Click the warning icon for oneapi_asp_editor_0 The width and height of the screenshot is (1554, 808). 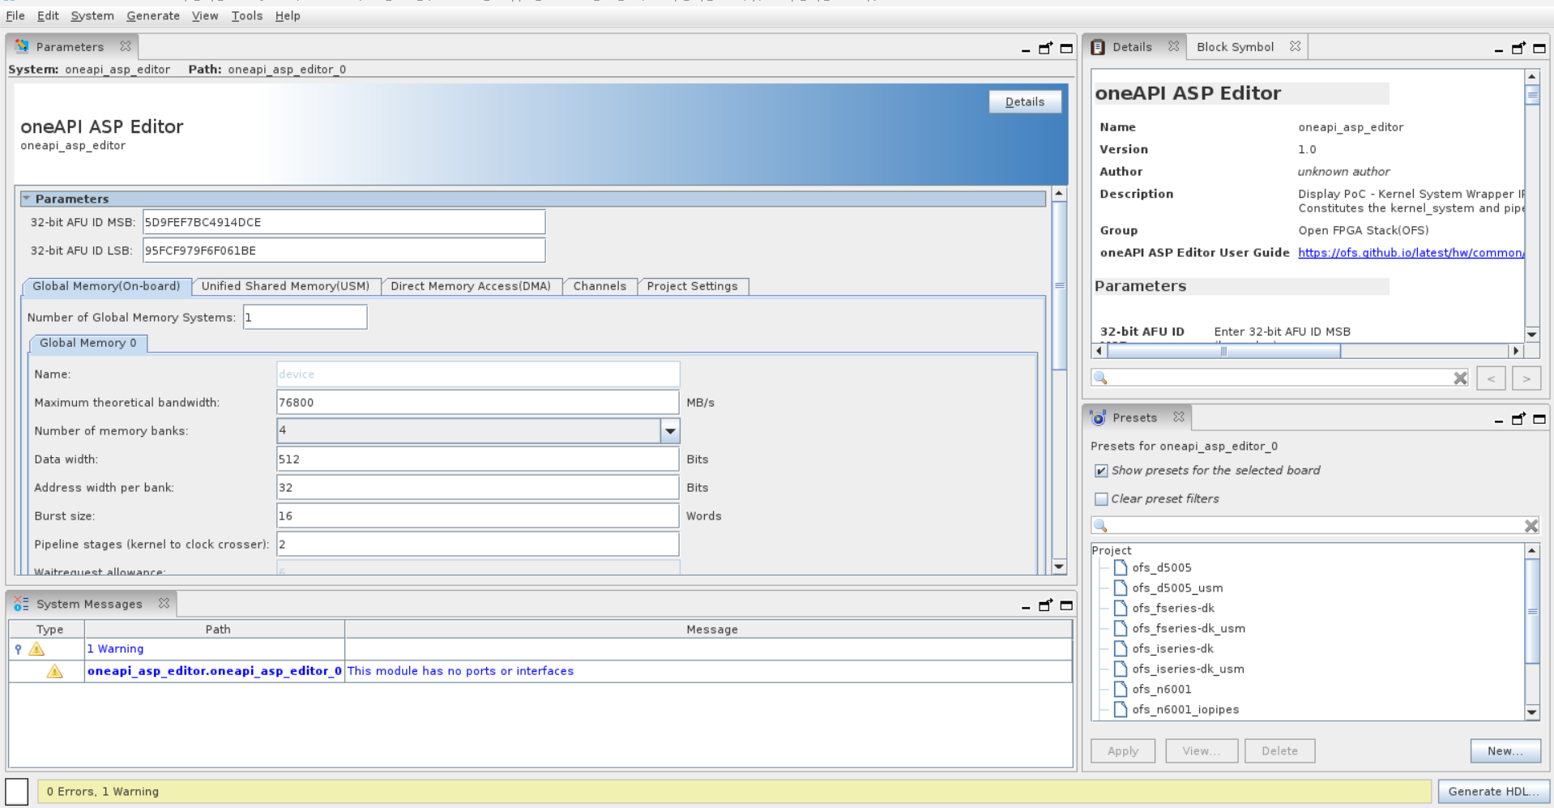coord(54,671)
